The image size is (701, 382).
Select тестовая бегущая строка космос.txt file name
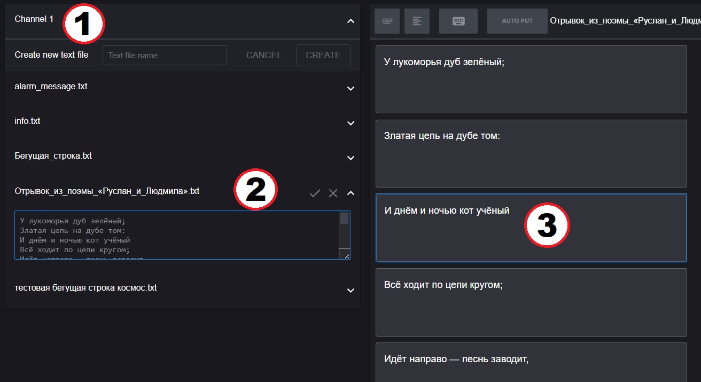pyautogui.click(x=85, y=287)
